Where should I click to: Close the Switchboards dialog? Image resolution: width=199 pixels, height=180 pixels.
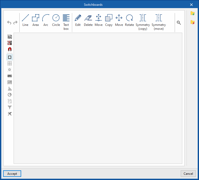click(x=191, y=5)
